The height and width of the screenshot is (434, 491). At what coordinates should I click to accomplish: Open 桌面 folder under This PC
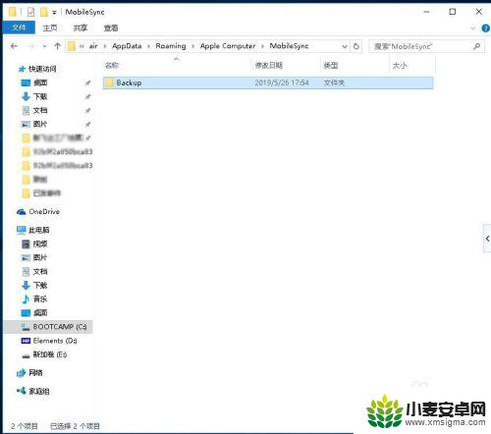tap(40, 313)
